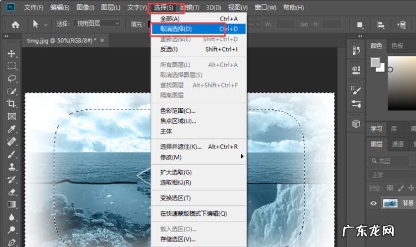Click the path arrangement icon in options bar
416x247 pixels.
[x=402, y=24]
